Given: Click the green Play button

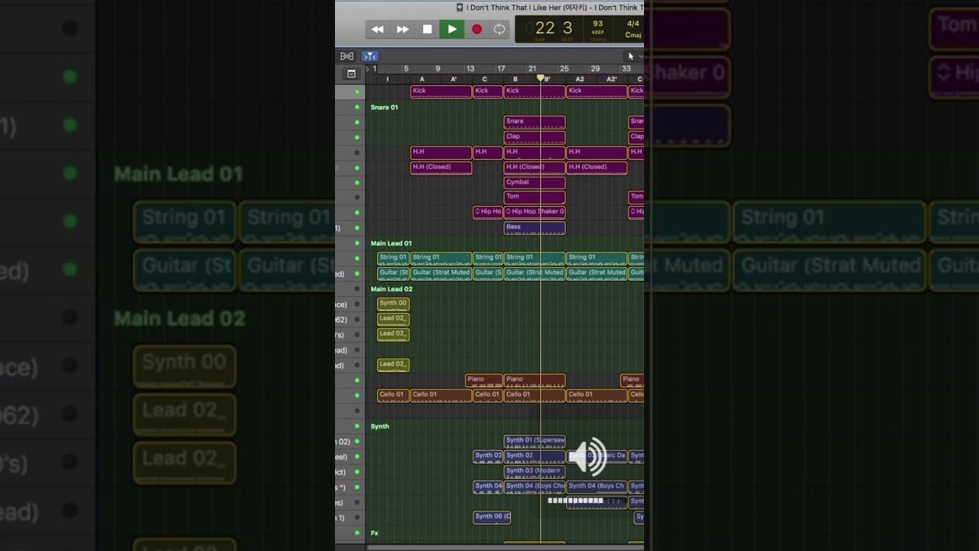Looking at the screenshot, I should (x=452, y=29).
